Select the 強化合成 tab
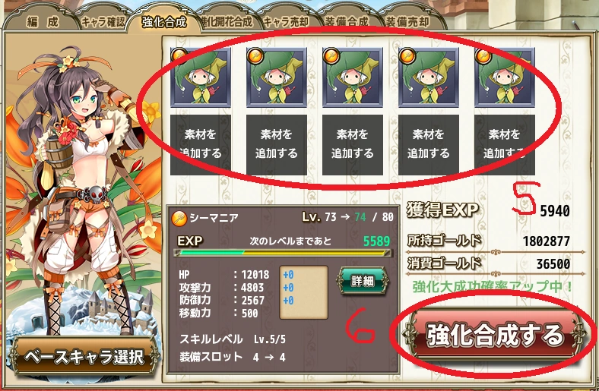The image size is (599, 391). pos(164,22)
